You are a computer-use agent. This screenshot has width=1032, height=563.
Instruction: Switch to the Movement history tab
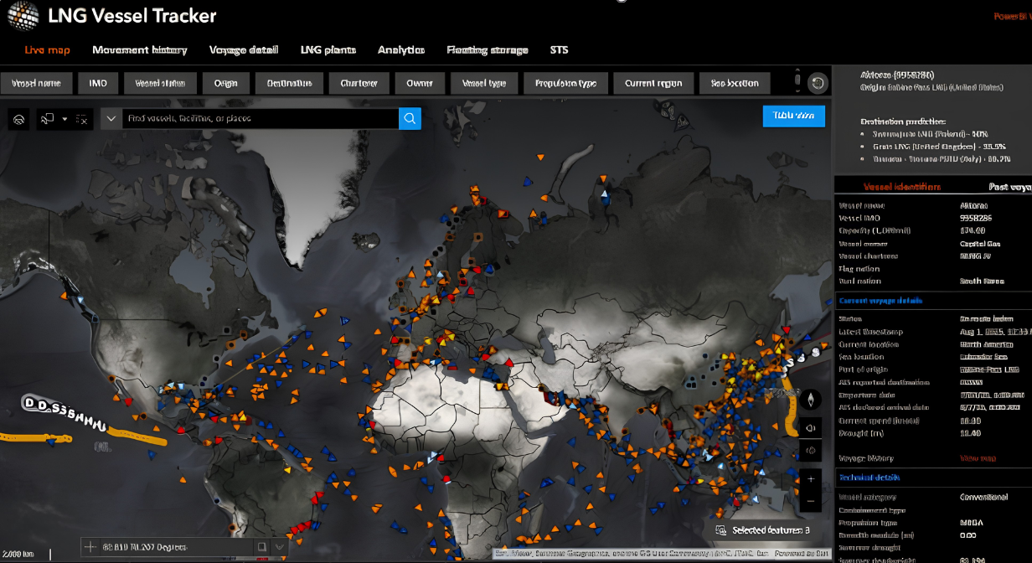140,50
